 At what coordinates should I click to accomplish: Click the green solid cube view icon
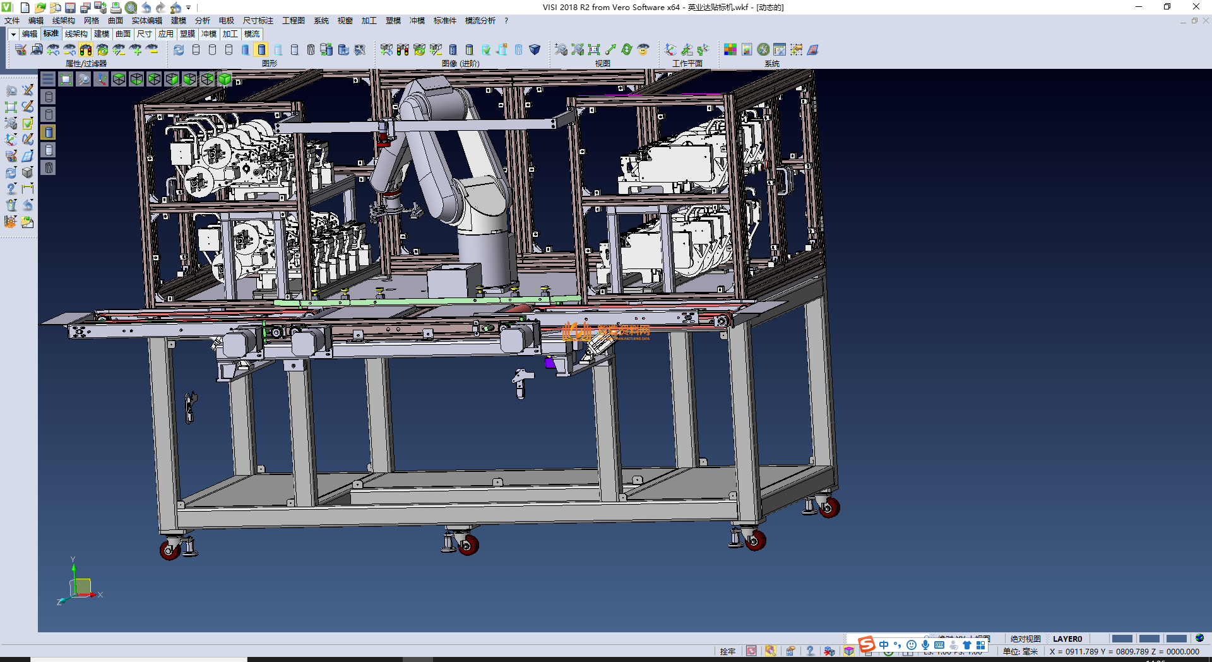[x=225, y=79]
